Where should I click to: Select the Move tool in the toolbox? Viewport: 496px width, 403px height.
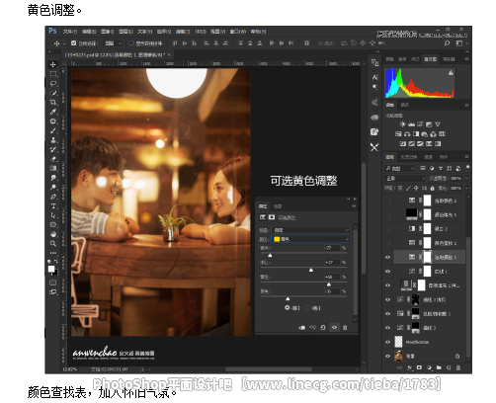tap(52, 64)
